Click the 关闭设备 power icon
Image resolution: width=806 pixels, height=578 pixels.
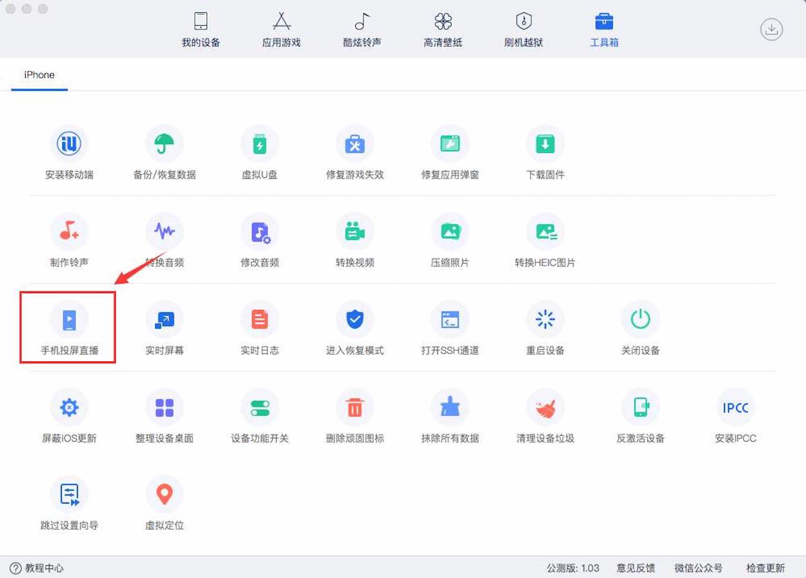pyautogui.click(x=640, y=320)
